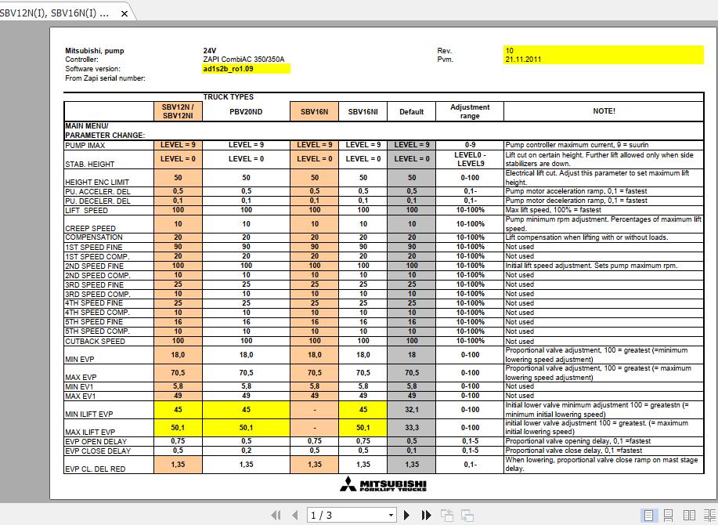
Task: Toggle two-page facing layout
Action: click(x=687, y=515)
